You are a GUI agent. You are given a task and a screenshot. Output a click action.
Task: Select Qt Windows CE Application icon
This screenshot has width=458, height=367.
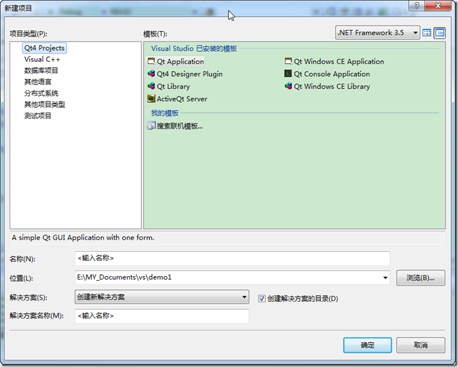[x=288, y=61]
